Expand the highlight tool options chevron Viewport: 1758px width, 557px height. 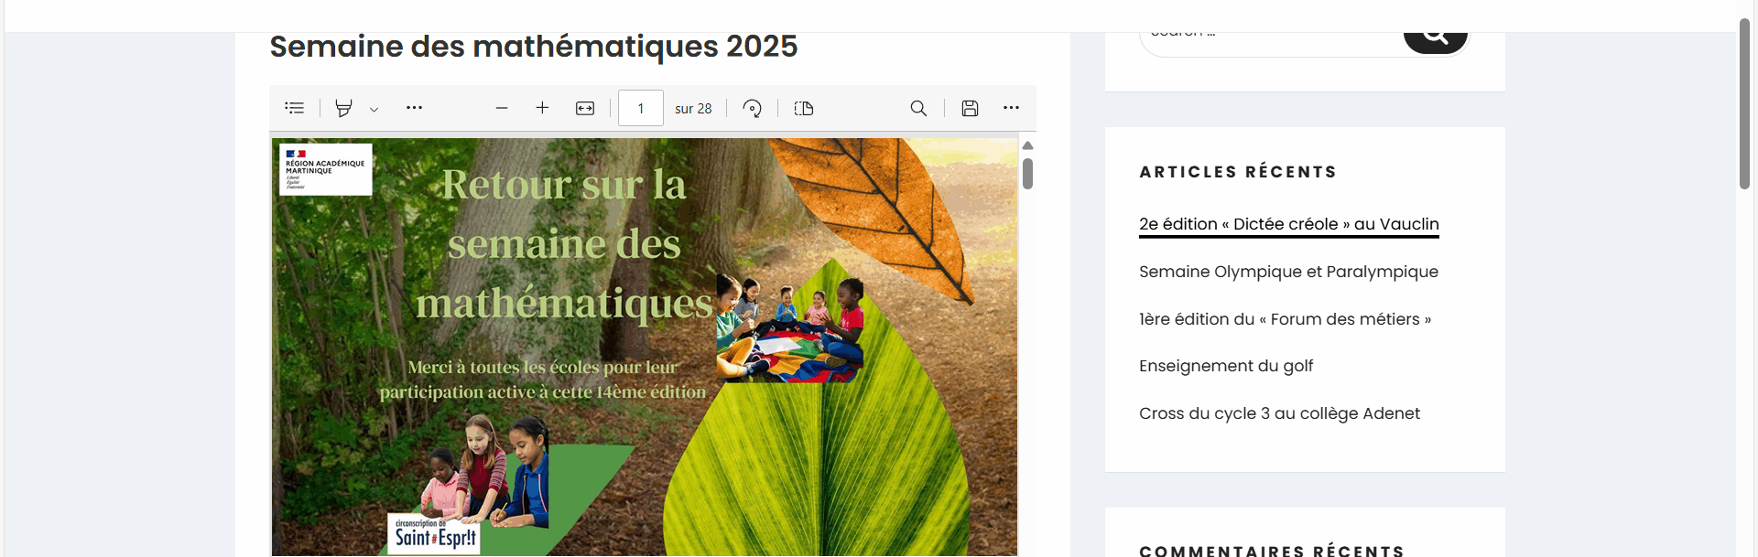[x=374, y=109]
